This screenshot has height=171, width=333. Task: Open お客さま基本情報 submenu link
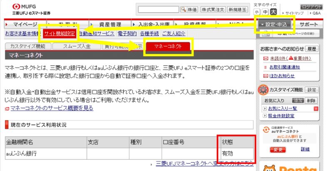[23, 34]
